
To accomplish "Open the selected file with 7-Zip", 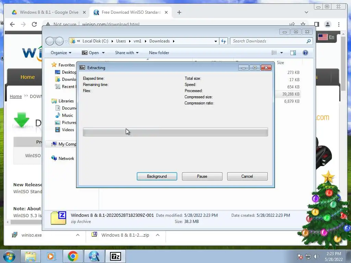I will (90, 53).
